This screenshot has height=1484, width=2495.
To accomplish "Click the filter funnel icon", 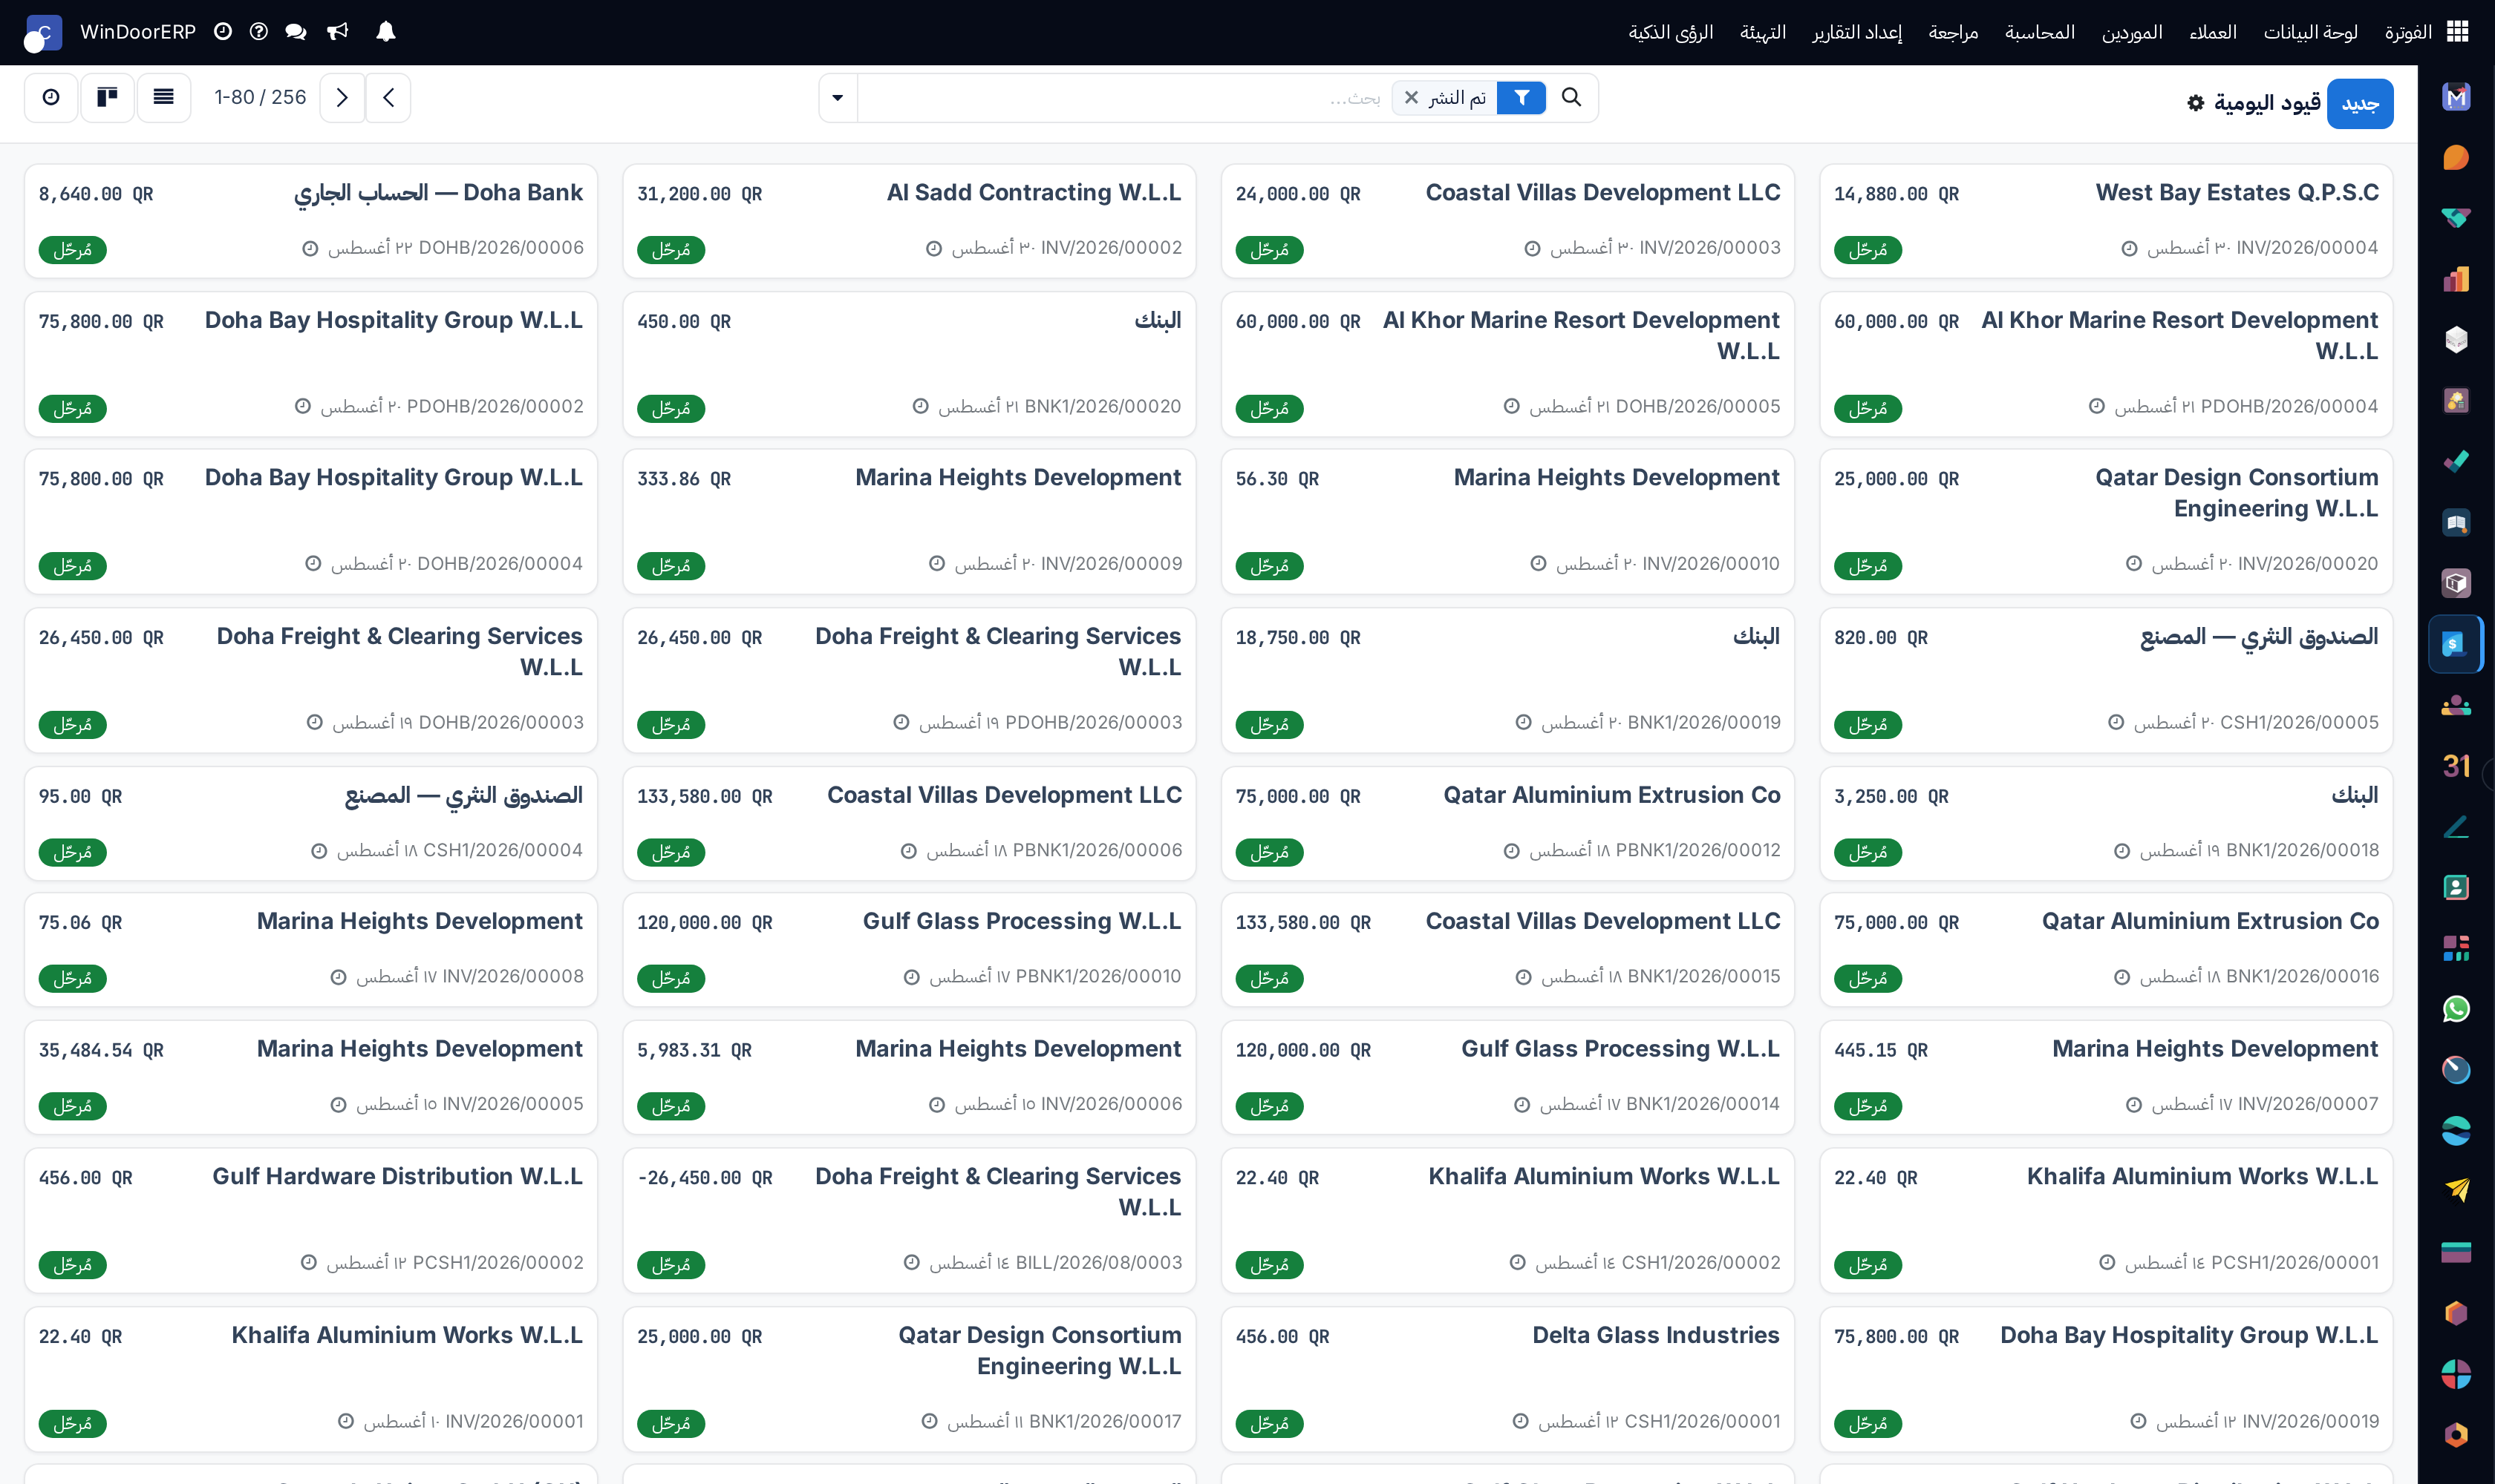I will point(1522,98).
